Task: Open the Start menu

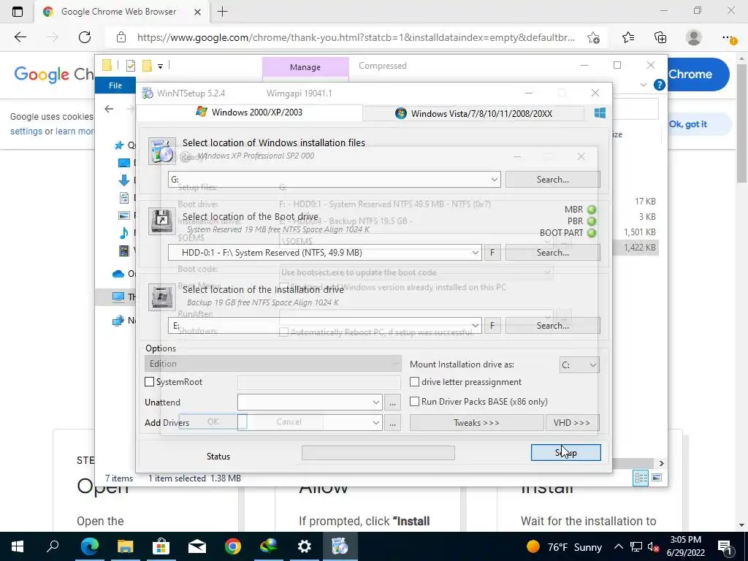Action: (18, 546)
